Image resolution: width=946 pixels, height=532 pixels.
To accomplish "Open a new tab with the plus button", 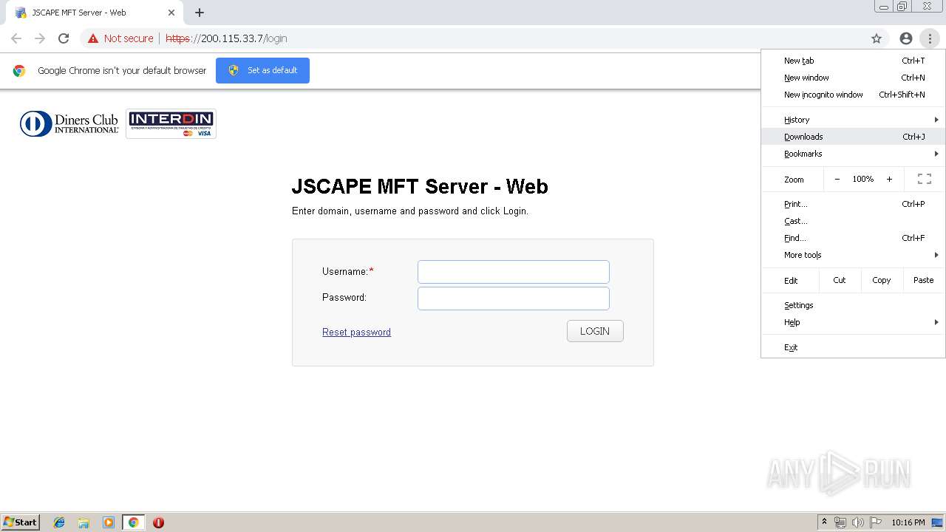I will coord(200,13).
